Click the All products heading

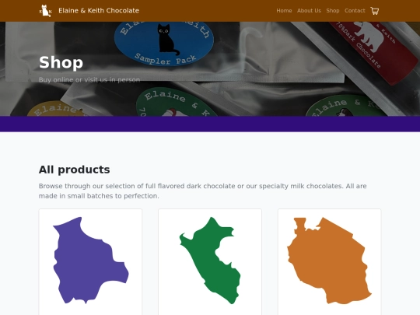click(74, 170)
